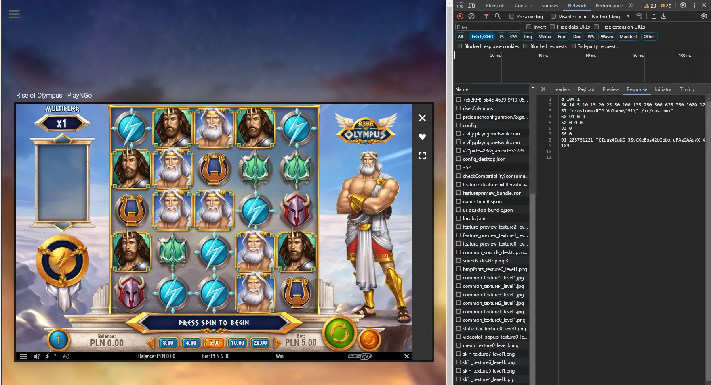Switch to the Sources tab
Image resolution: width=711 pixels, height=385 pixels.
click(x=550, y=6)
